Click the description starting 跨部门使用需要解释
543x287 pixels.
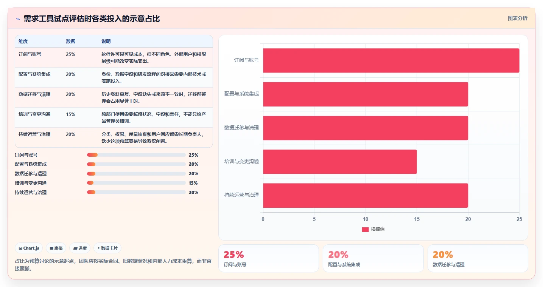[154, 117]
